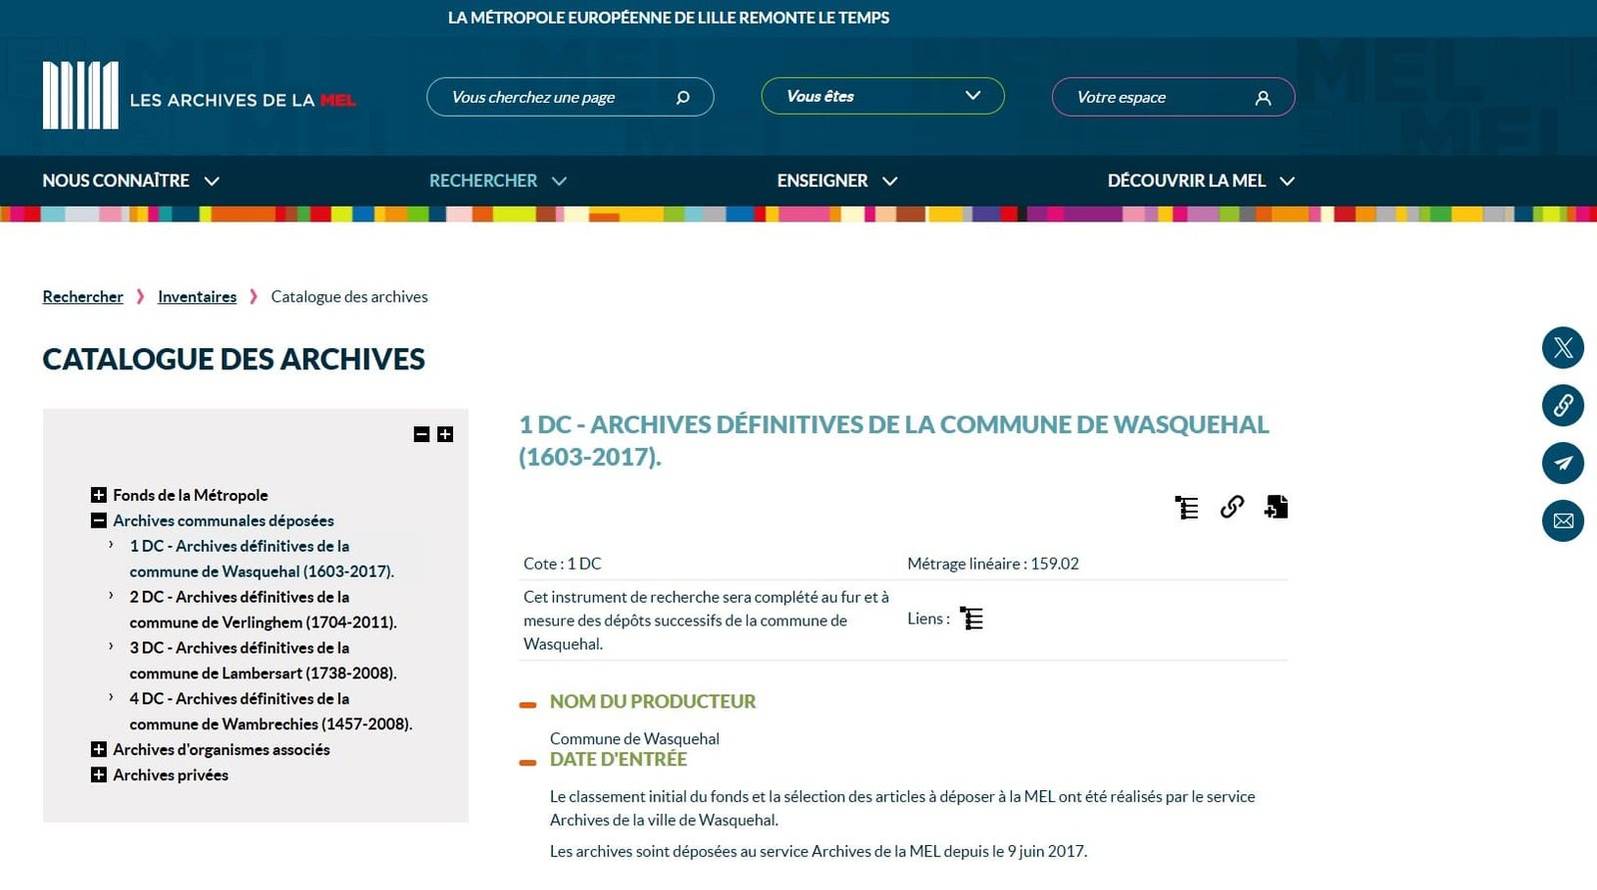Expand the 1 DC Wasquehal arrow

pos(111,545)
